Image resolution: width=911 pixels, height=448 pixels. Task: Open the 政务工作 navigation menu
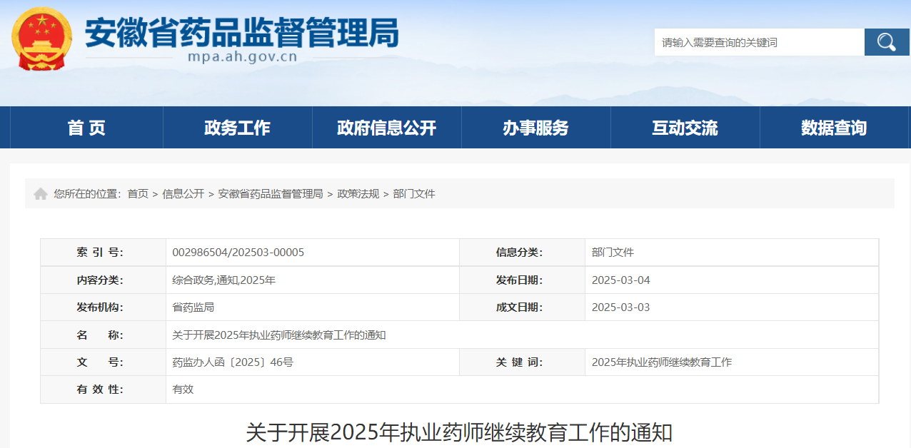[x=237, y=128]
